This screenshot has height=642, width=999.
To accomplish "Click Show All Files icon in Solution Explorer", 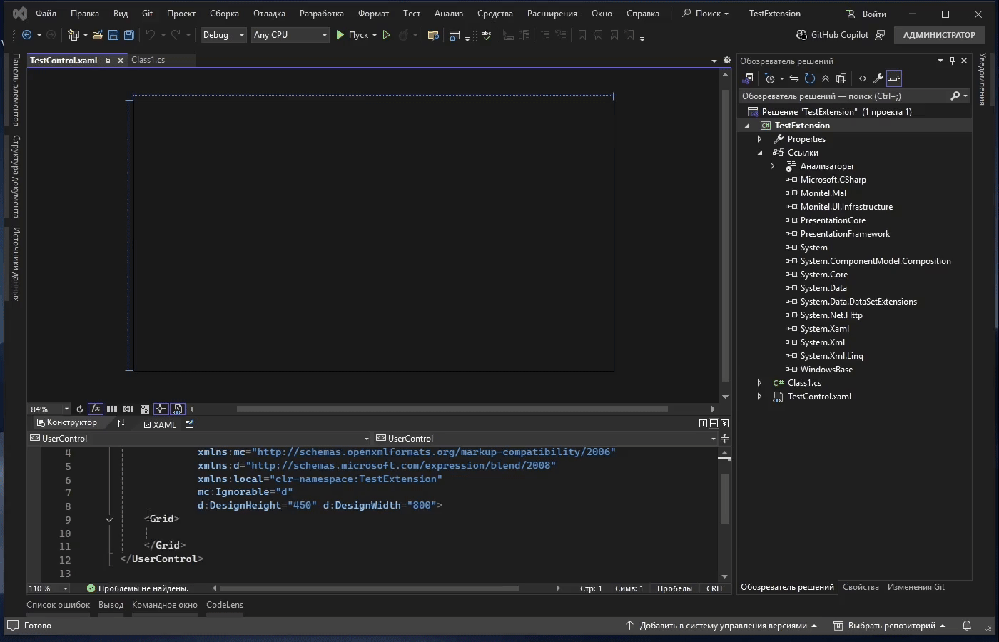I will click(x=841, y=78).
